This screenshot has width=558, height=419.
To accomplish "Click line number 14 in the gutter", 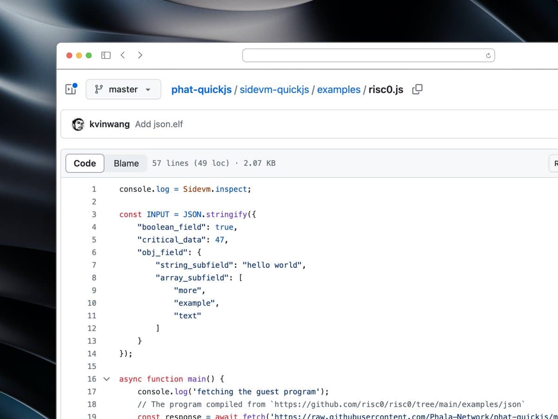I will [92, 354].
